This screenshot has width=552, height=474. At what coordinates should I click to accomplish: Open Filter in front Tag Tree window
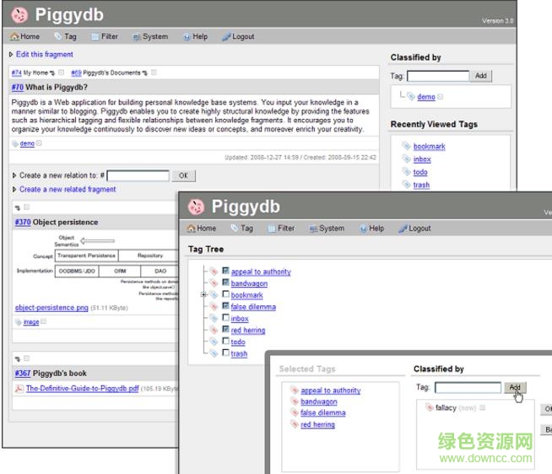point(281,228)
